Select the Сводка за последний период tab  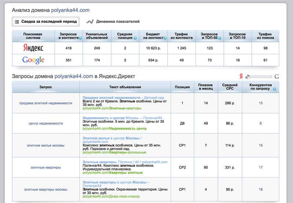46,22
